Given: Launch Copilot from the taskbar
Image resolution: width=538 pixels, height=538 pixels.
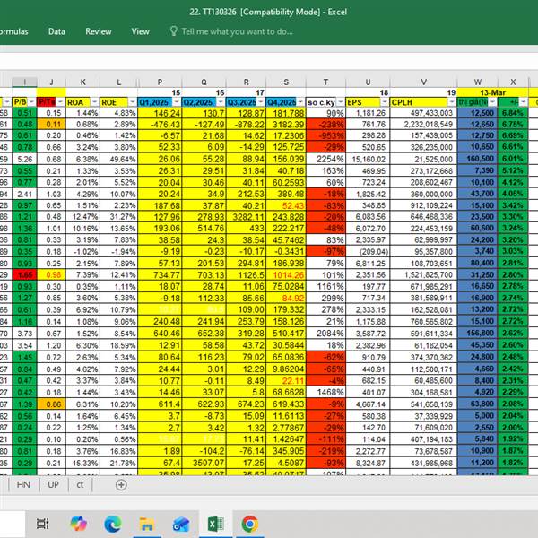Looking at the screenshot, I should (78, 524).
